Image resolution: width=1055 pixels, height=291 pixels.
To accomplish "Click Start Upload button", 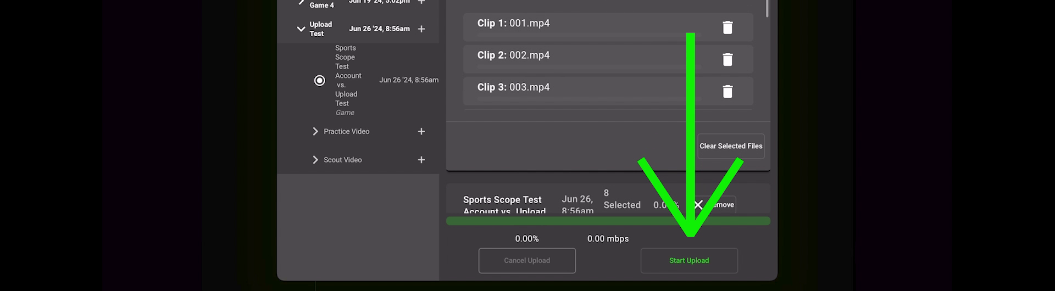I will click(x=689, y=261).
